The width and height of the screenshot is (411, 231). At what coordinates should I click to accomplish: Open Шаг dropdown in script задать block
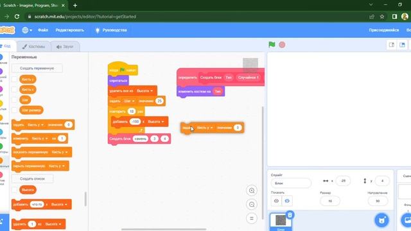point(129,101)
